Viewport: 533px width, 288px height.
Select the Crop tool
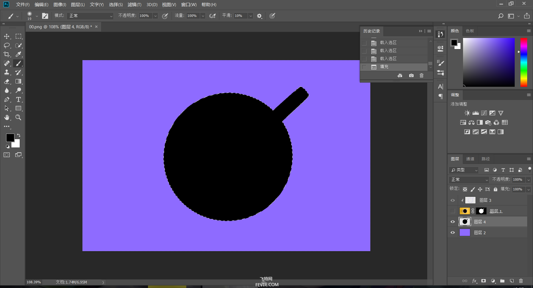pyautogui.click(x=7, y=54)
